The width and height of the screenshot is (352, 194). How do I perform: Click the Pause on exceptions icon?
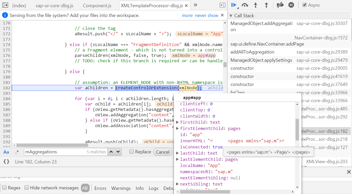[x=291, y=5]
